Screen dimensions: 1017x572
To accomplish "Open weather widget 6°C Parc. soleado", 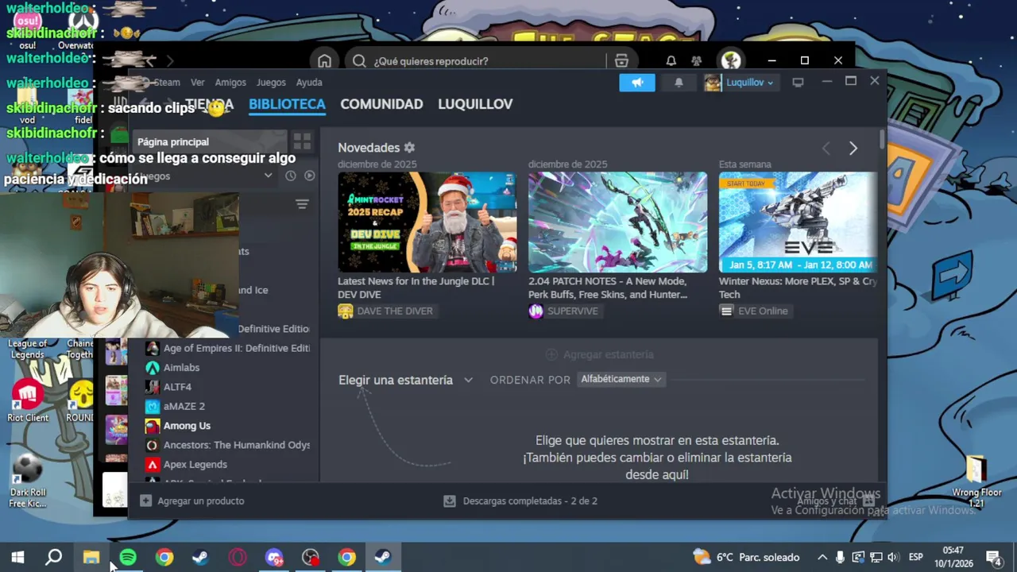I will click(x=746, y=558).
